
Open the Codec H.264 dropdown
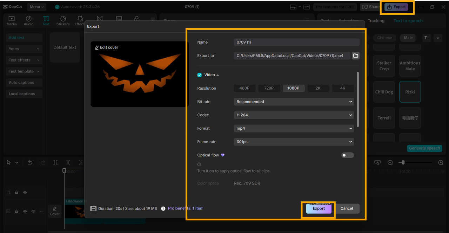[294, 115]
